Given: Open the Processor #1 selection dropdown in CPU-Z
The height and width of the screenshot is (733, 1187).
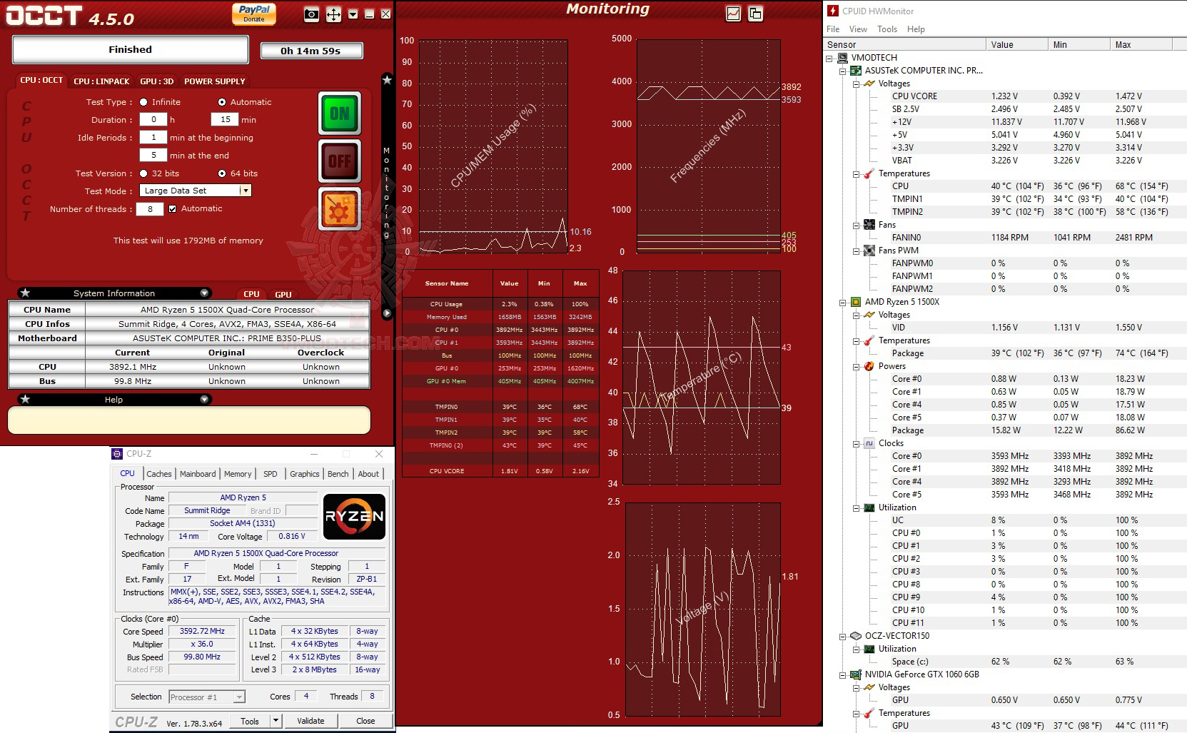Looking at the screenshot, I should click(x=240, y=697).
